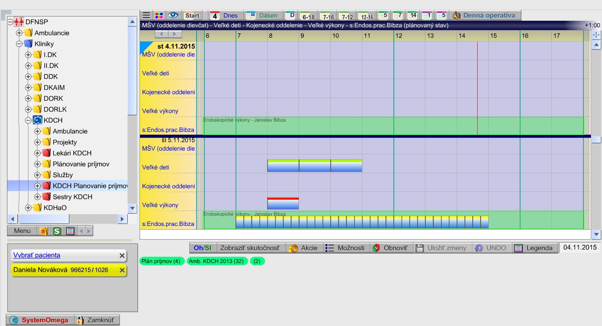This screenshot has width=602, height=326.
Task: Expand the Lekári KDCH node
Action: pyautogui.click(x=37, y=153)
